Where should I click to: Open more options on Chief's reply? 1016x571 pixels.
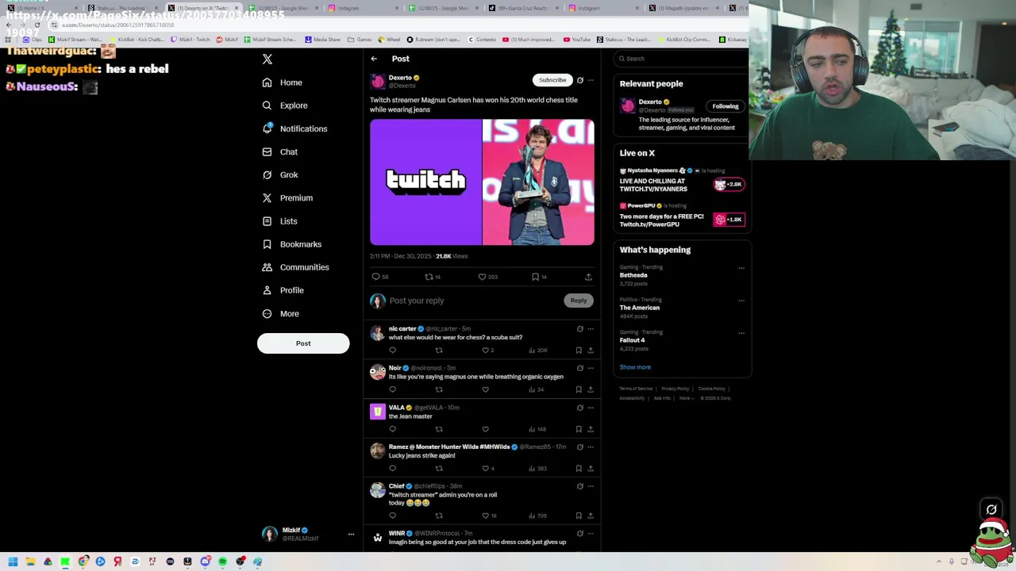click(x=591, y=486)
